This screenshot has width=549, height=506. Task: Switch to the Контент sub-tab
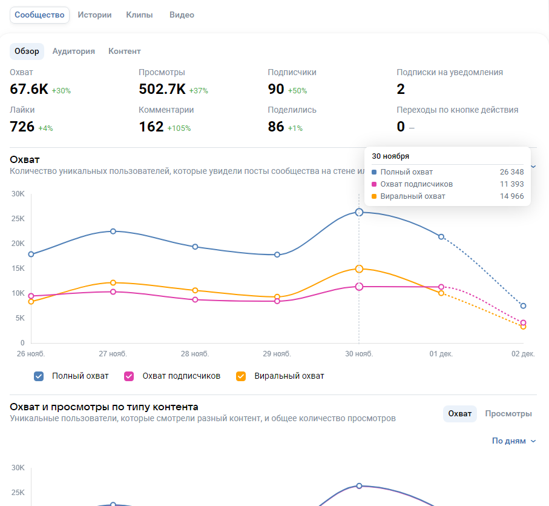click(124, 52)
